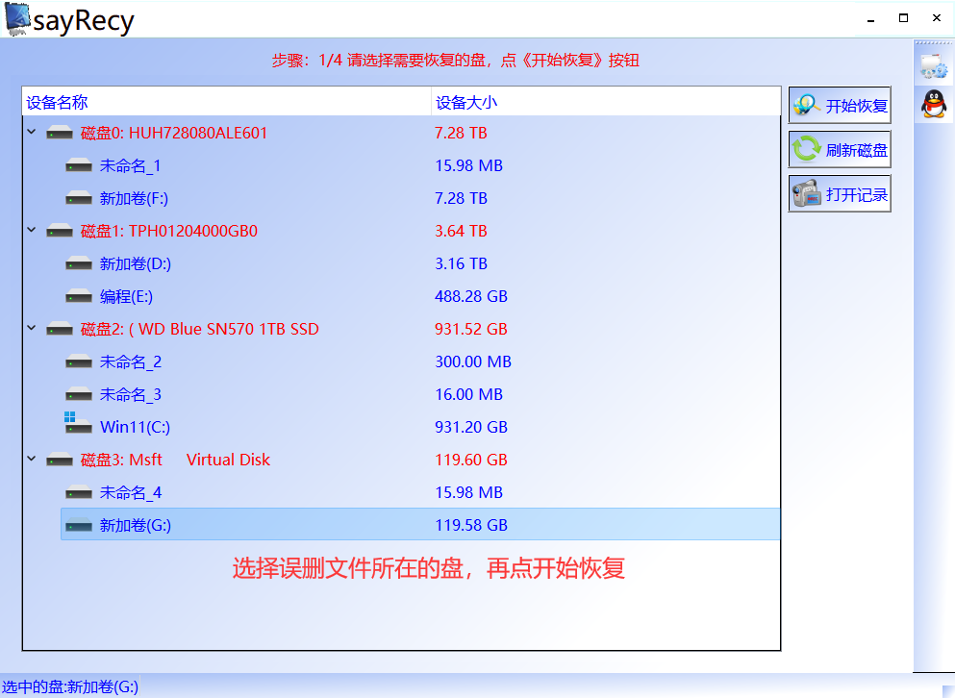The image size is (955, 698).
Task: Click size value 300.00 MB
Action: coord(473,361)
